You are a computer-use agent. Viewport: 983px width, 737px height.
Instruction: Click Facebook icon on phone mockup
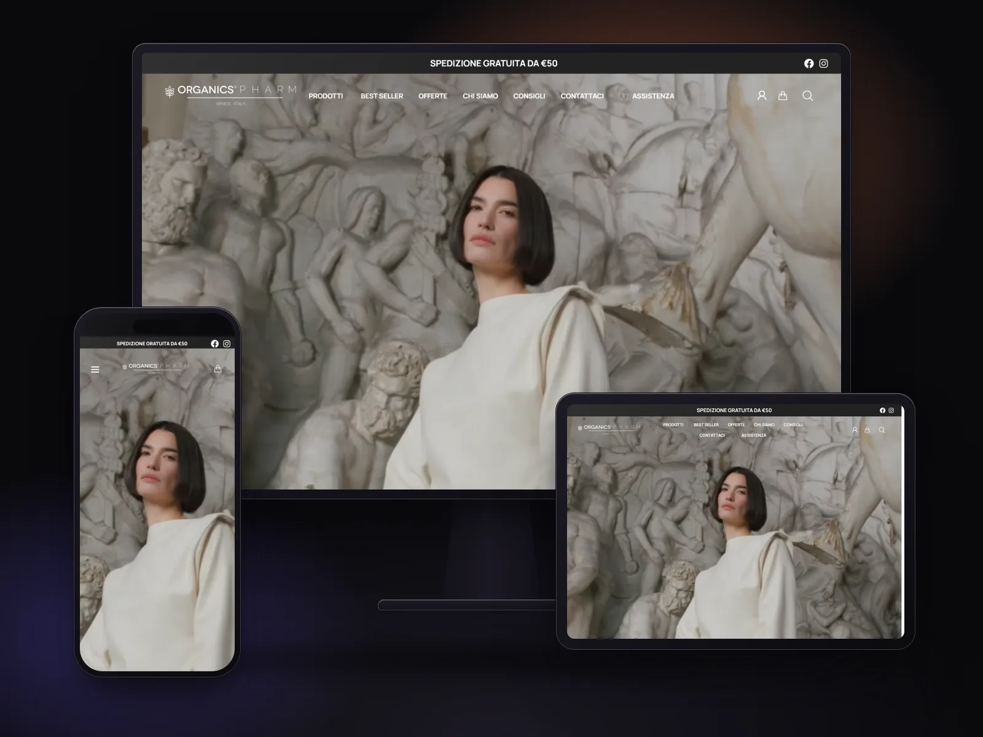pyautogui.click(x=214, y=344)
